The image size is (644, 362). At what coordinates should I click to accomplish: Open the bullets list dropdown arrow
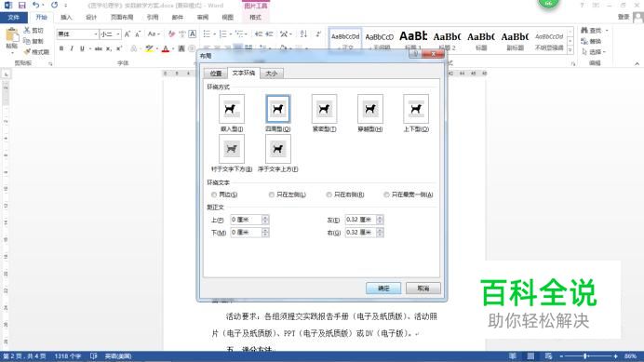[x=214, y=34]
